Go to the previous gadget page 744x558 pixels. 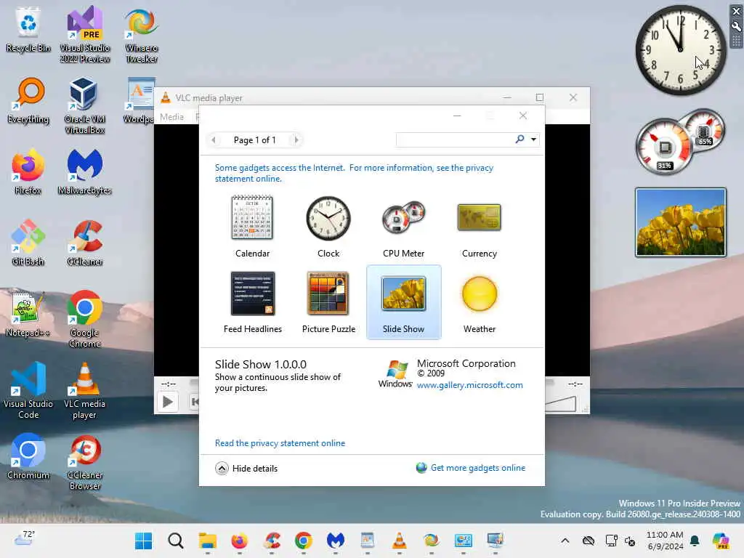click(x=214, y=140)
